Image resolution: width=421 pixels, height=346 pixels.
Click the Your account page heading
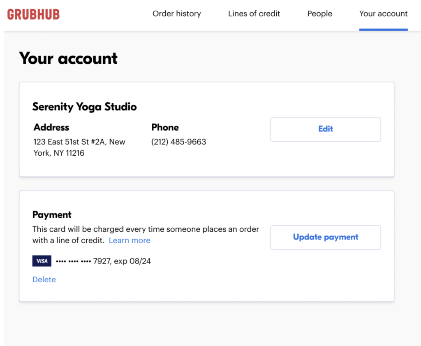68,58
